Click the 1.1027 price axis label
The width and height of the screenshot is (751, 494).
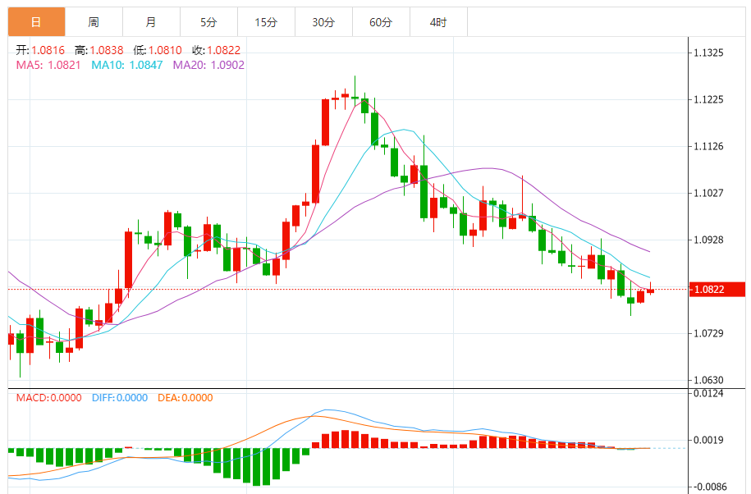708,193
